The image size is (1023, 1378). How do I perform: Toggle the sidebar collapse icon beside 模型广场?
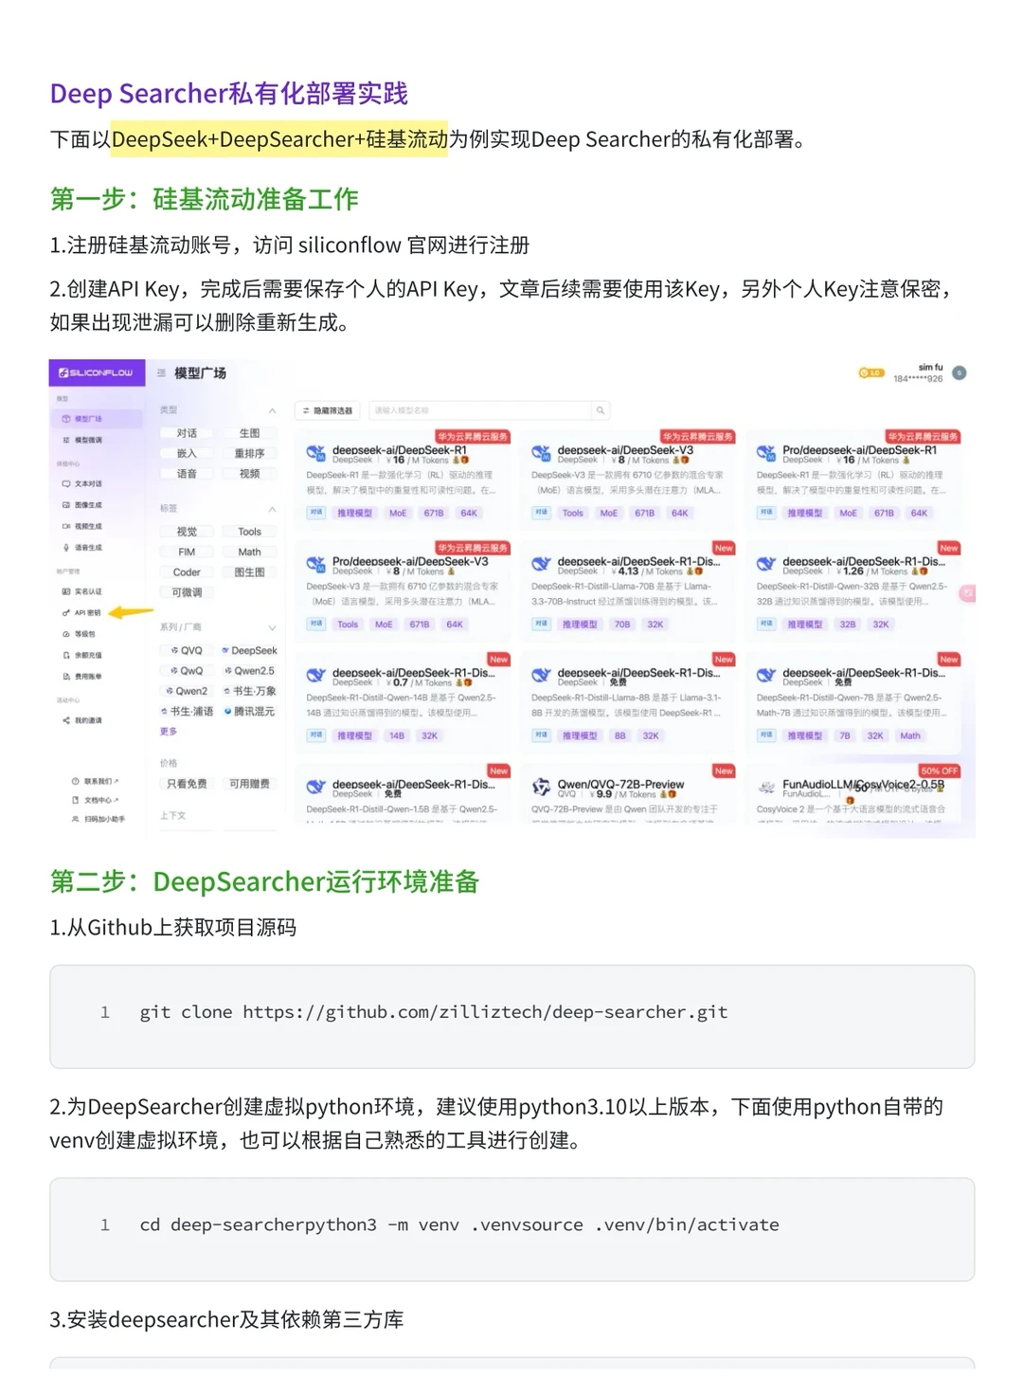[161, 372]
